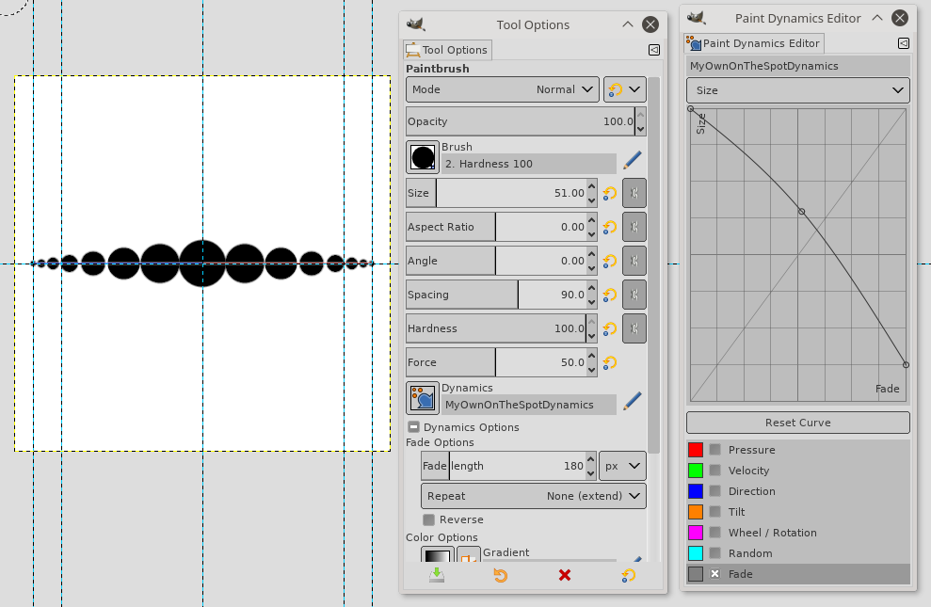The image size is (931, 607).
Task: Edit the brush with pencil icon
Action: tap(633, 160)
